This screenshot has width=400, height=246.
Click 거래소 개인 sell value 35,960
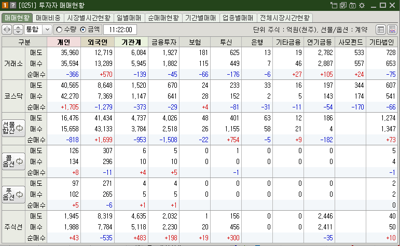pyautogui.click(x=70, y=53)
